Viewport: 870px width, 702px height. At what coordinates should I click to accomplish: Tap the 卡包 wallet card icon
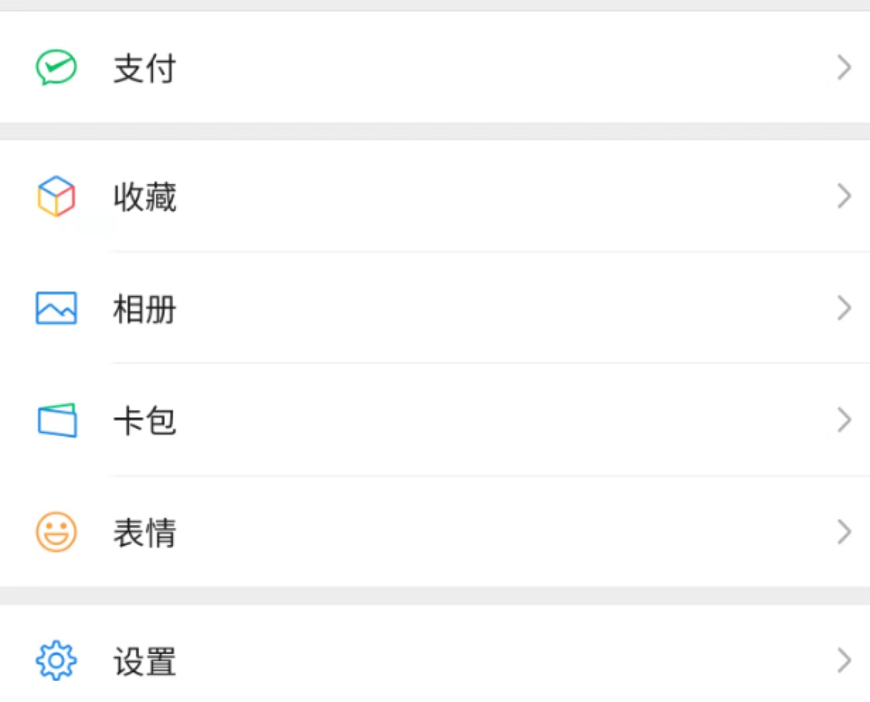(x=57, y=420)
